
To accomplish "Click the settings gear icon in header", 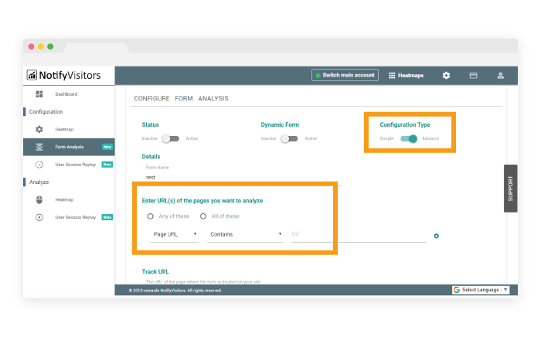I will [446, 76].
